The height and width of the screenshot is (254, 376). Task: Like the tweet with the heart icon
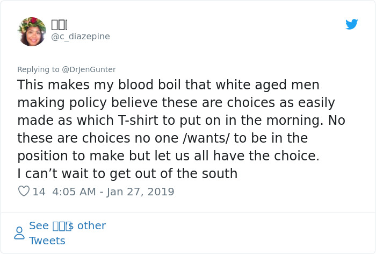pos(24,191)
